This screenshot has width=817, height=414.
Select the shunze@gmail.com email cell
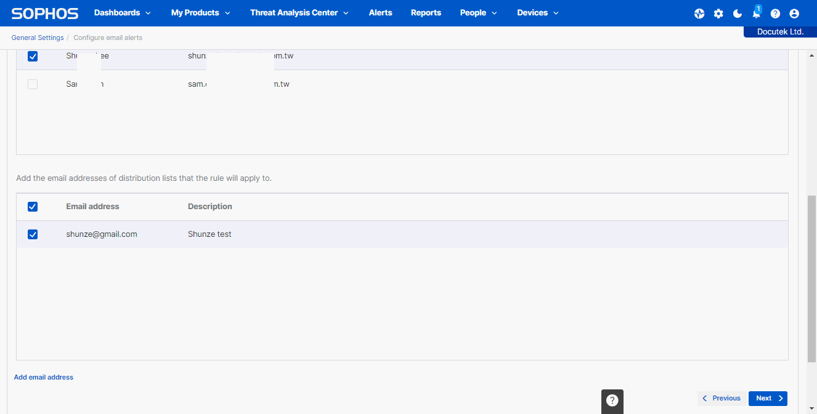[x=102, y=234]
